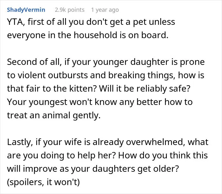Screen dimensions: 222x194
Task: Click the paragraph starting 'Second of all'
Action: click(x=106, y=88)
